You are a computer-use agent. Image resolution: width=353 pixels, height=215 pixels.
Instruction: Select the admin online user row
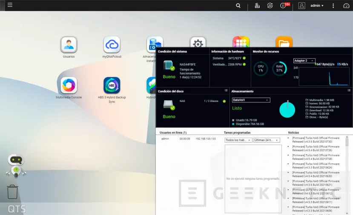pyautogui.click(x=189, y=139)
